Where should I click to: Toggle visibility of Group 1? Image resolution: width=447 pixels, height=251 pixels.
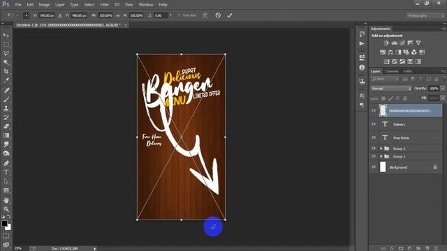coord(374,156)
